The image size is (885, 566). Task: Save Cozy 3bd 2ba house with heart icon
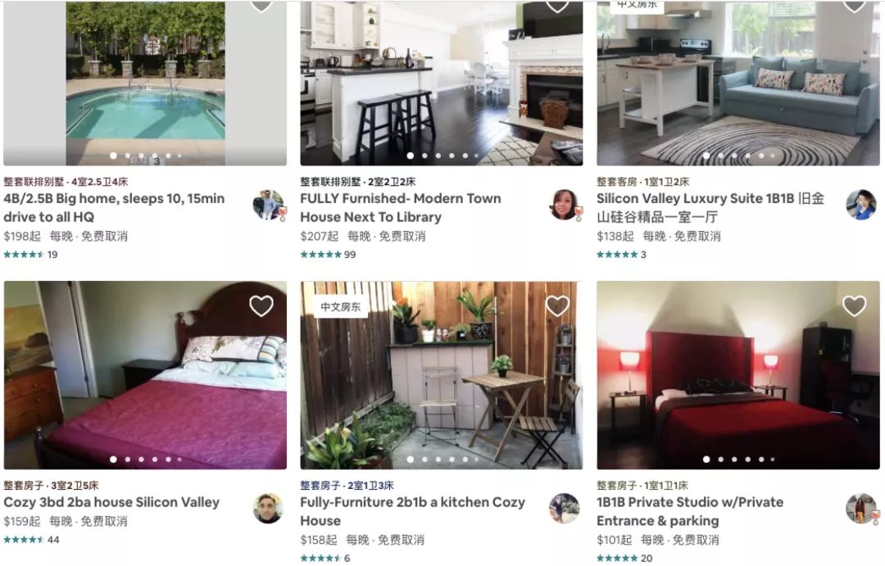[261, 306]
